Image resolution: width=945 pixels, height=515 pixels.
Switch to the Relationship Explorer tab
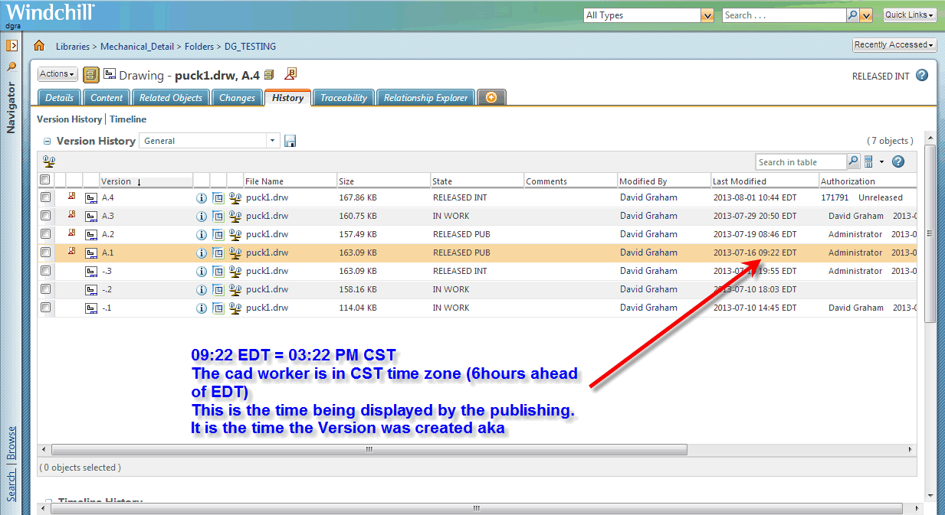[x=425, y=98]
